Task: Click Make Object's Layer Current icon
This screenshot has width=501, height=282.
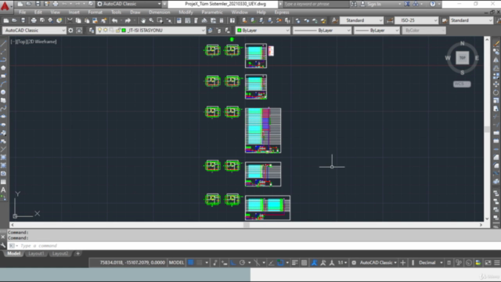Action: point(211,31)
